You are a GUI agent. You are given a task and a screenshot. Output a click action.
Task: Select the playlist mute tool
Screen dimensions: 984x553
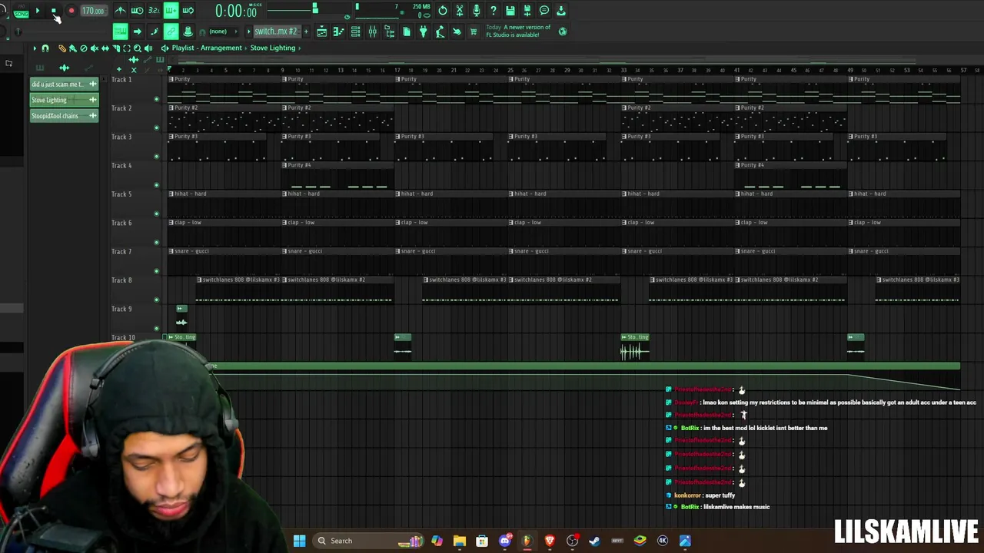point(95,48)
